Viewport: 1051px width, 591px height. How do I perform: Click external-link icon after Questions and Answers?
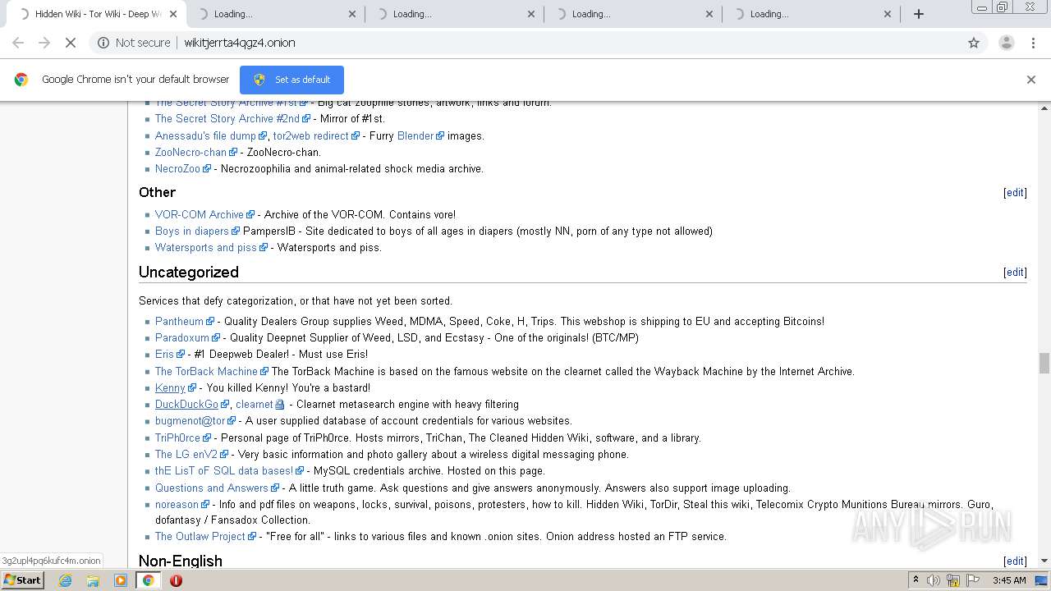pyautogui.click(x=275, y=488)
